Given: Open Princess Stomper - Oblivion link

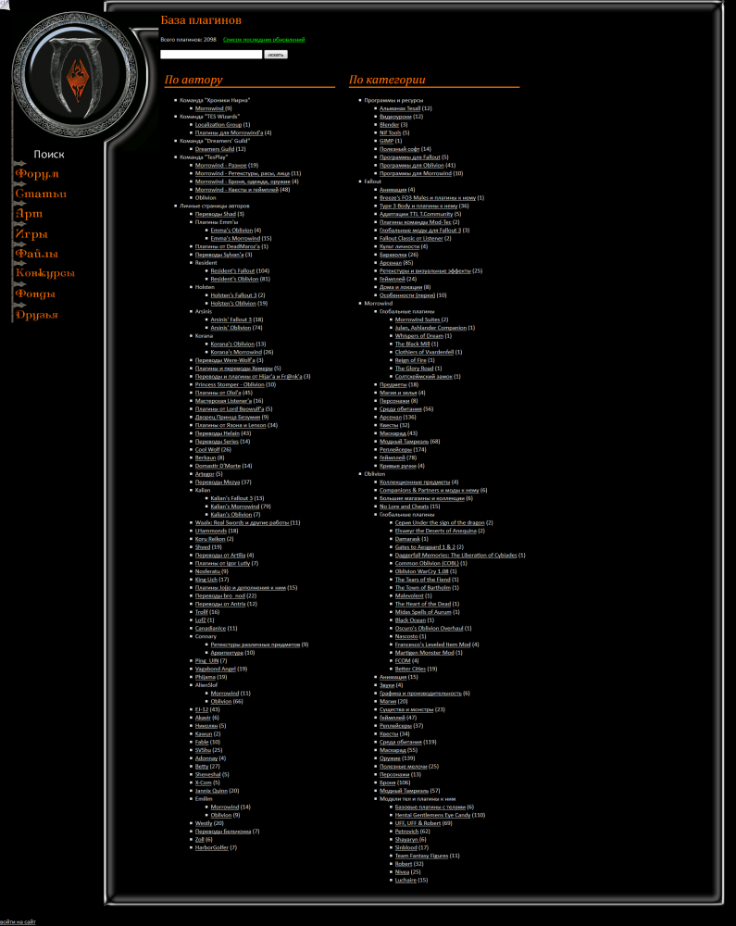Looking at the screenshot, I should 230,384.
